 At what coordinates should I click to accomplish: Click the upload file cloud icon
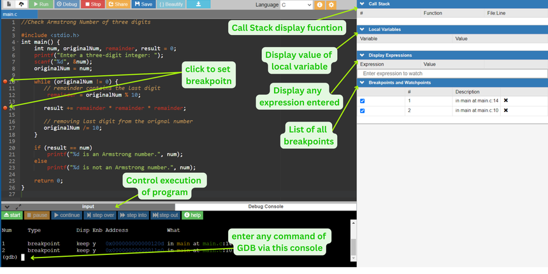tap(21, 4)
